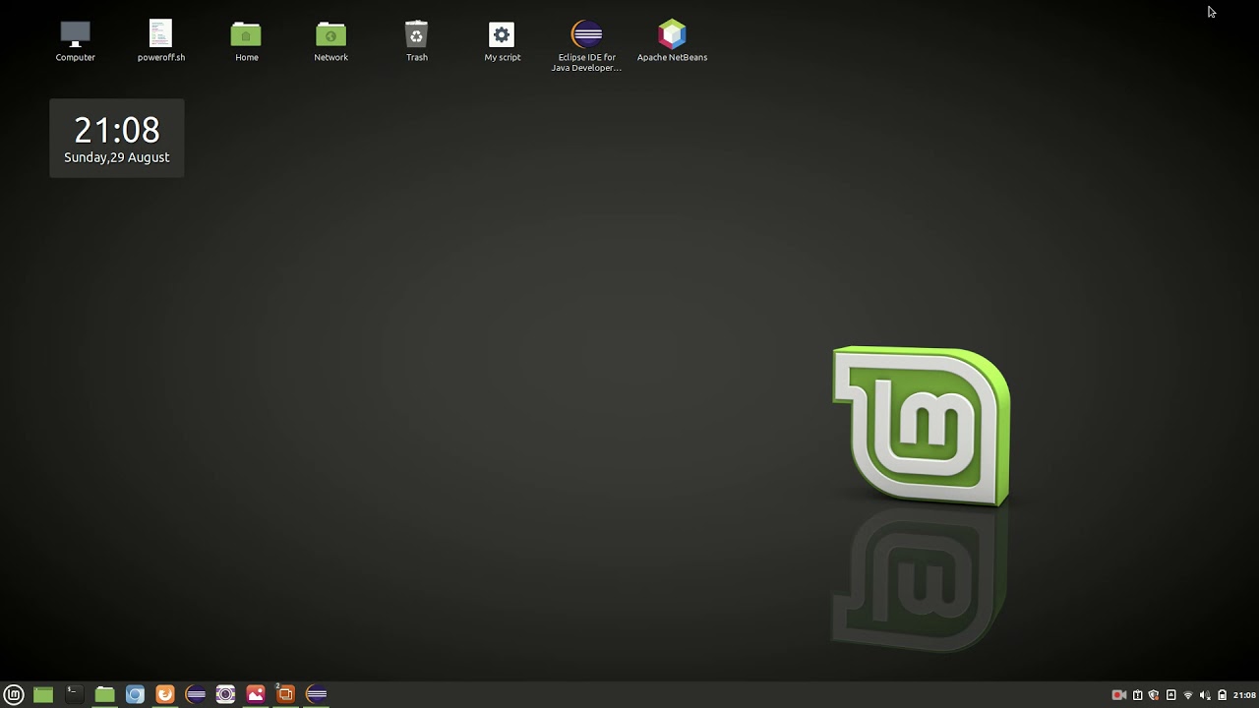Open the battery power tray icon
The width and height of the screenshot is (1259, 708).
(x=1222, y=695)
